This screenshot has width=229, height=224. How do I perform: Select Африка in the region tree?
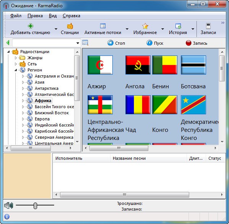tap(43, 101)
